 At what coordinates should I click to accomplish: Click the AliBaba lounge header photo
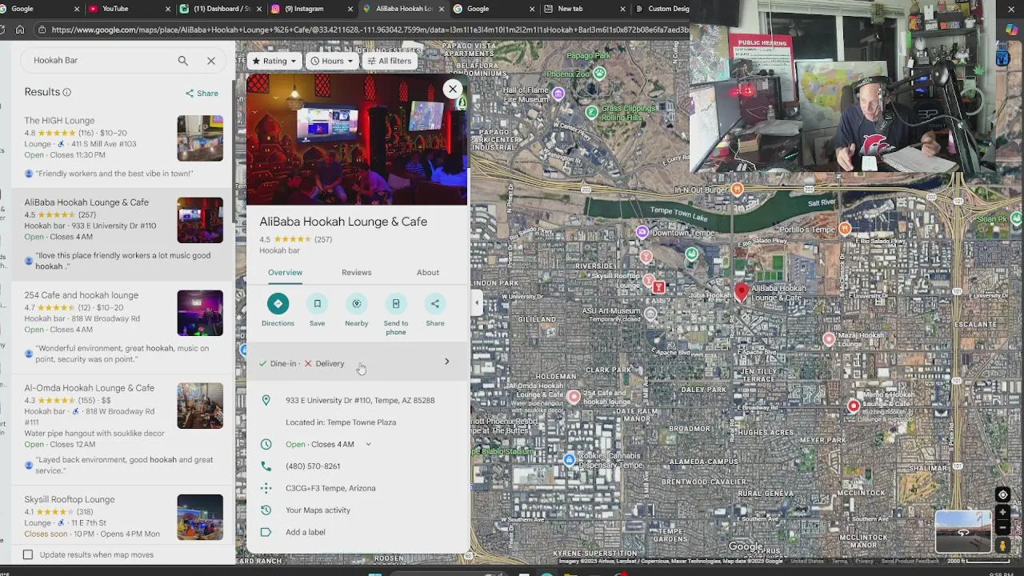point(357,140)
